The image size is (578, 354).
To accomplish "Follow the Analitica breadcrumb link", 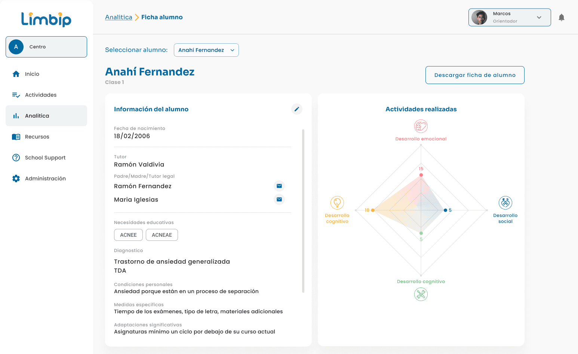I will [119, 17].
